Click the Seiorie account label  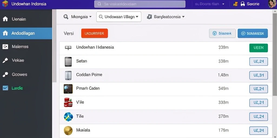(253, 4)
